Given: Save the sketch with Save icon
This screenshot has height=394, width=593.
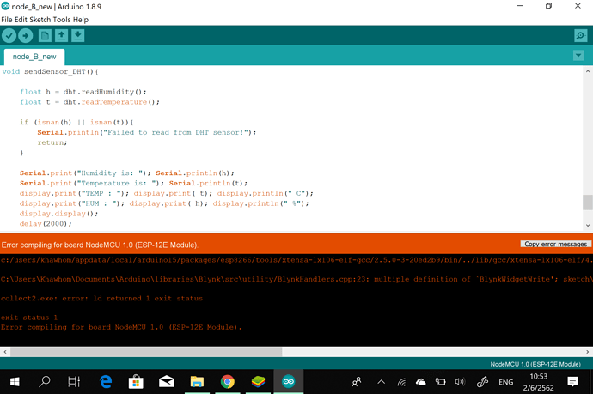Looking at the screenshot, I should pos(78,36).
